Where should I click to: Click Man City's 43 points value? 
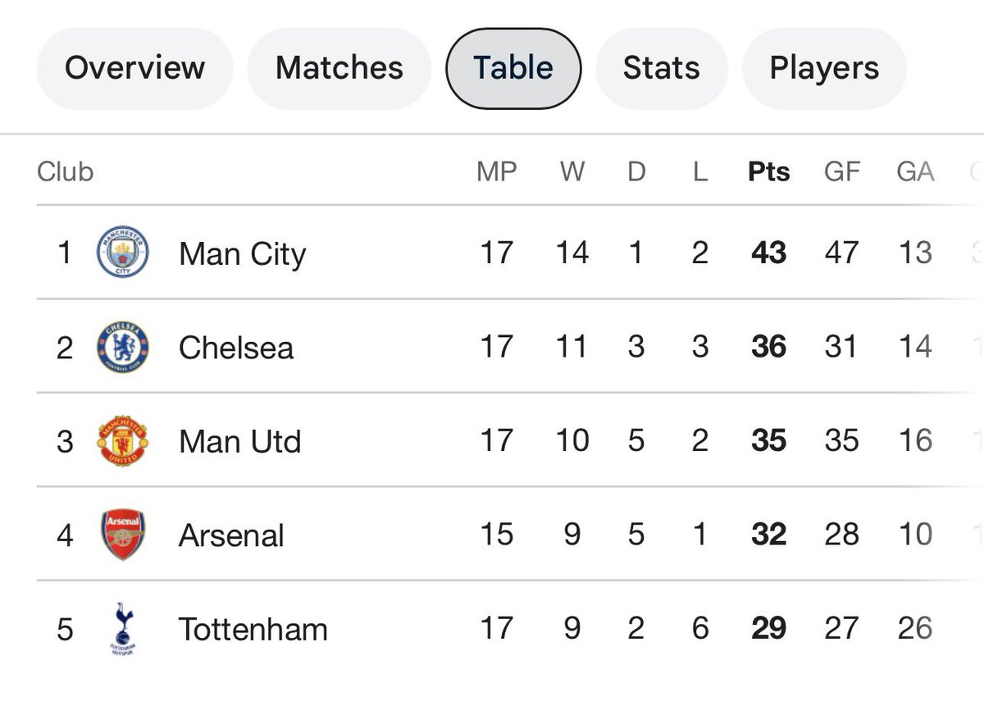(768, 253)
